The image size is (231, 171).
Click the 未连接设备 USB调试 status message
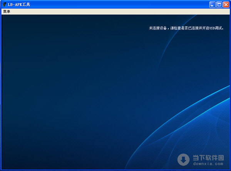(186, 28)
